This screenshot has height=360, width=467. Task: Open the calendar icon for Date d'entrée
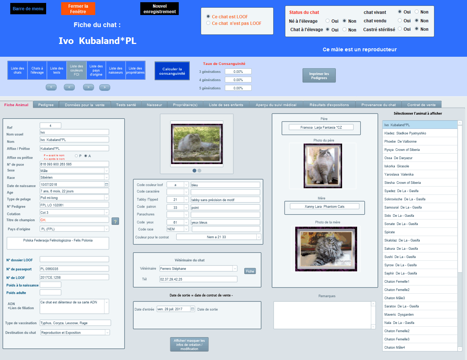coord(192,309)
